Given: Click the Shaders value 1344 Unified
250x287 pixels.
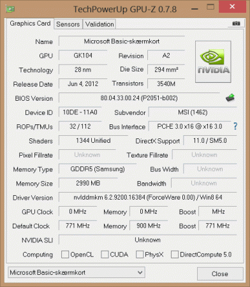Looking at the screenshot, I should (93, 140).
